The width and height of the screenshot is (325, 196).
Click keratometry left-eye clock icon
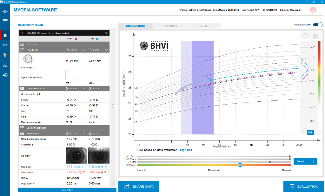tap(90, 133)
